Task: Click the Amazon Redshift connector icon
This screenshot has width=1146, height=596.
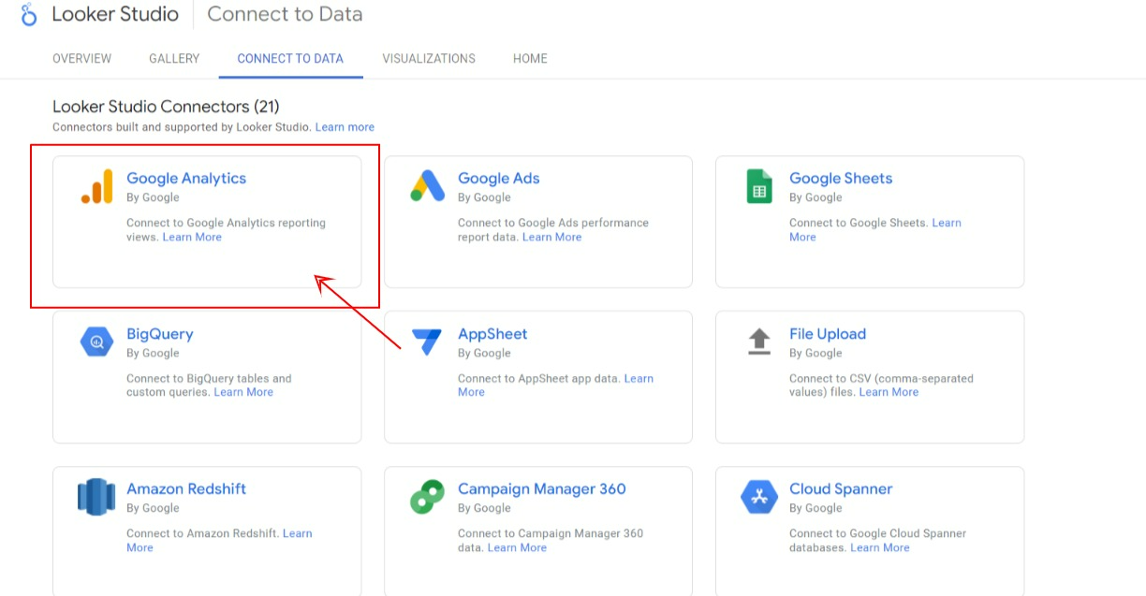Action: 95,497
